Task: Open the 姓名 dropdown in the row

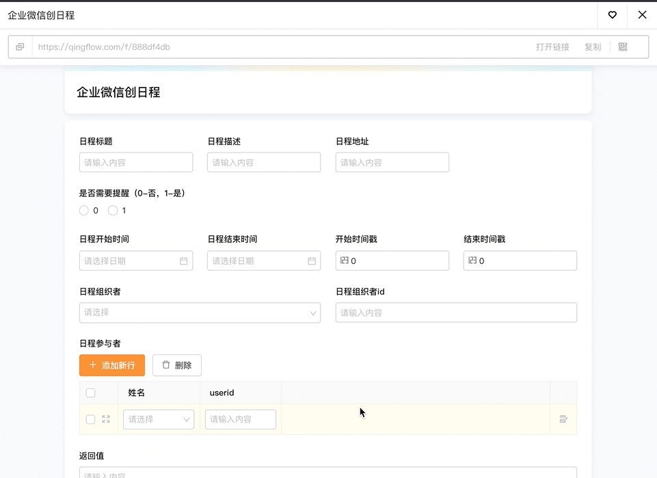Action: tap(159, 419)
